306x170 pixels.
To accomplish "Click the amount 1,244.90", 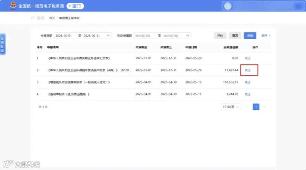I will point(232,94).
